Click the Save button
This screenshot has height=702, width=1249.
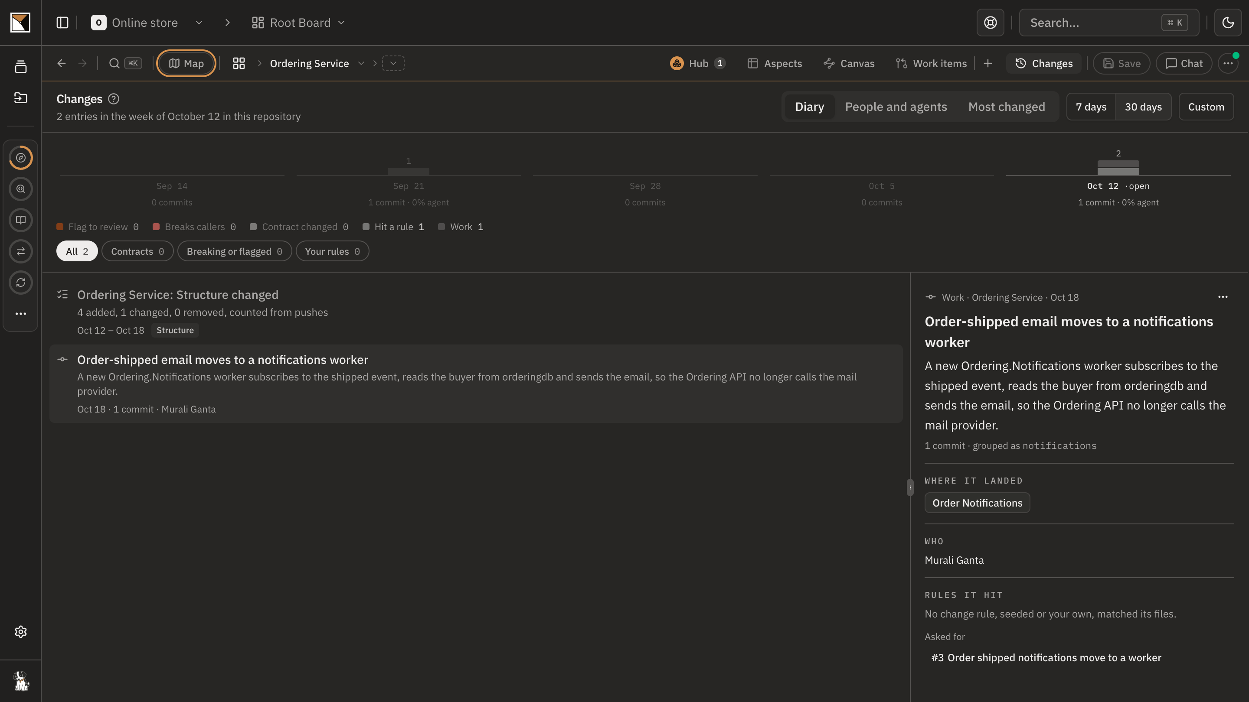[1121, 63]
